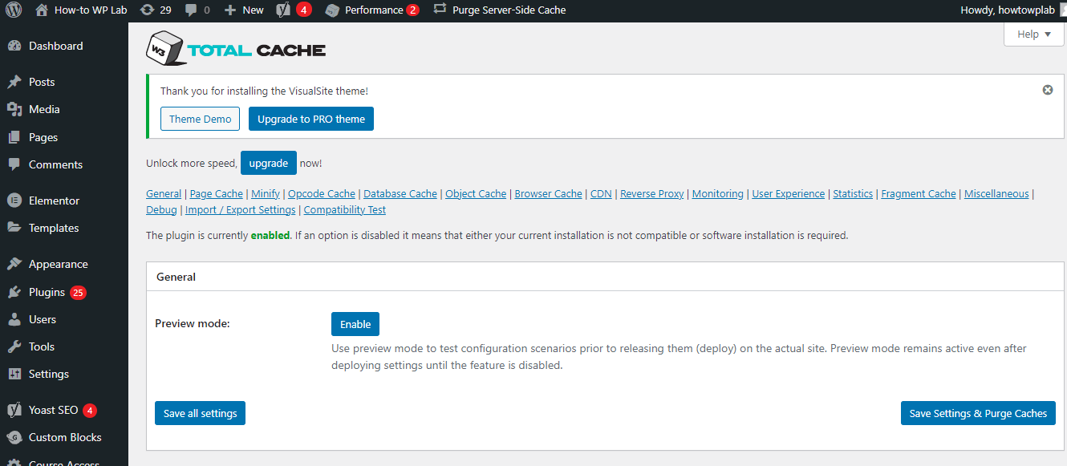Click the Appearance brush icon in the sidebar
The image size is (1067, 466).
pos(14,264)
